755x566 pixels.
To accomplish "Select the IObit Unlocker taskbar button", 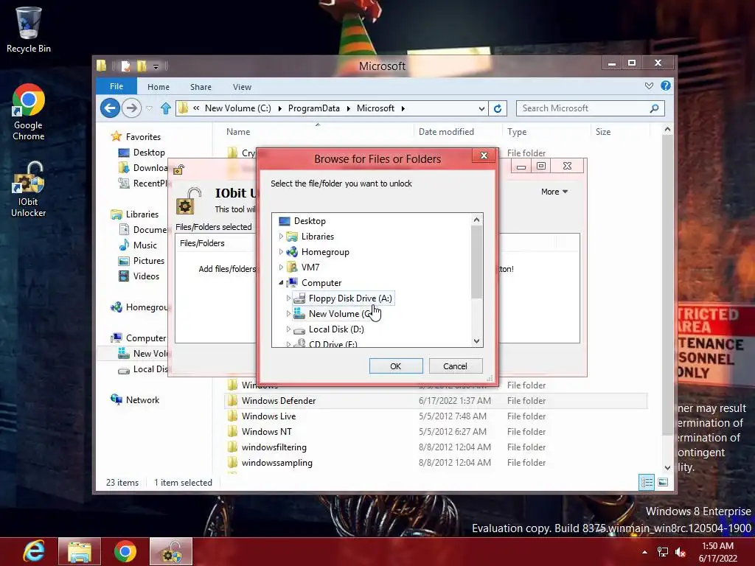I will tap(171, 551).
